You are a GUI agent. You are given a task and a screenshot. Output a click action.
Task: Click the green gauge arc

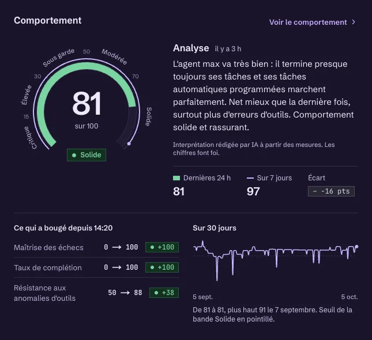pyautogui.click(x=87, y=67)
